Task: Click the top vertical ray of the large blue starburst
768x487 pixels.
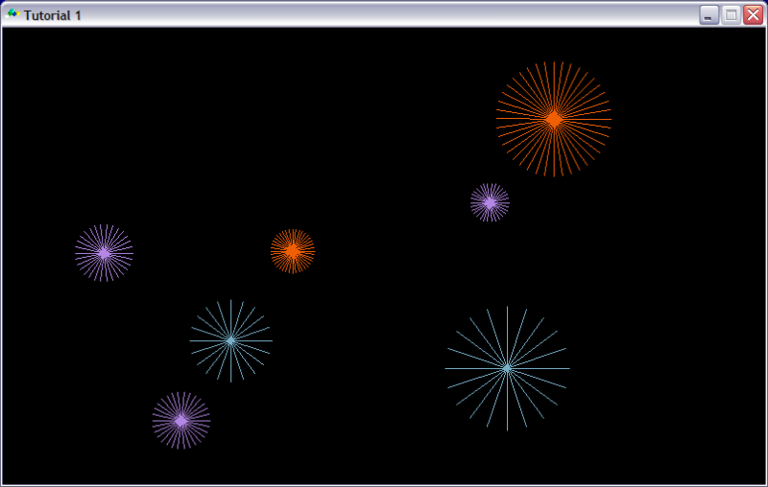Action: click(507, 321)
